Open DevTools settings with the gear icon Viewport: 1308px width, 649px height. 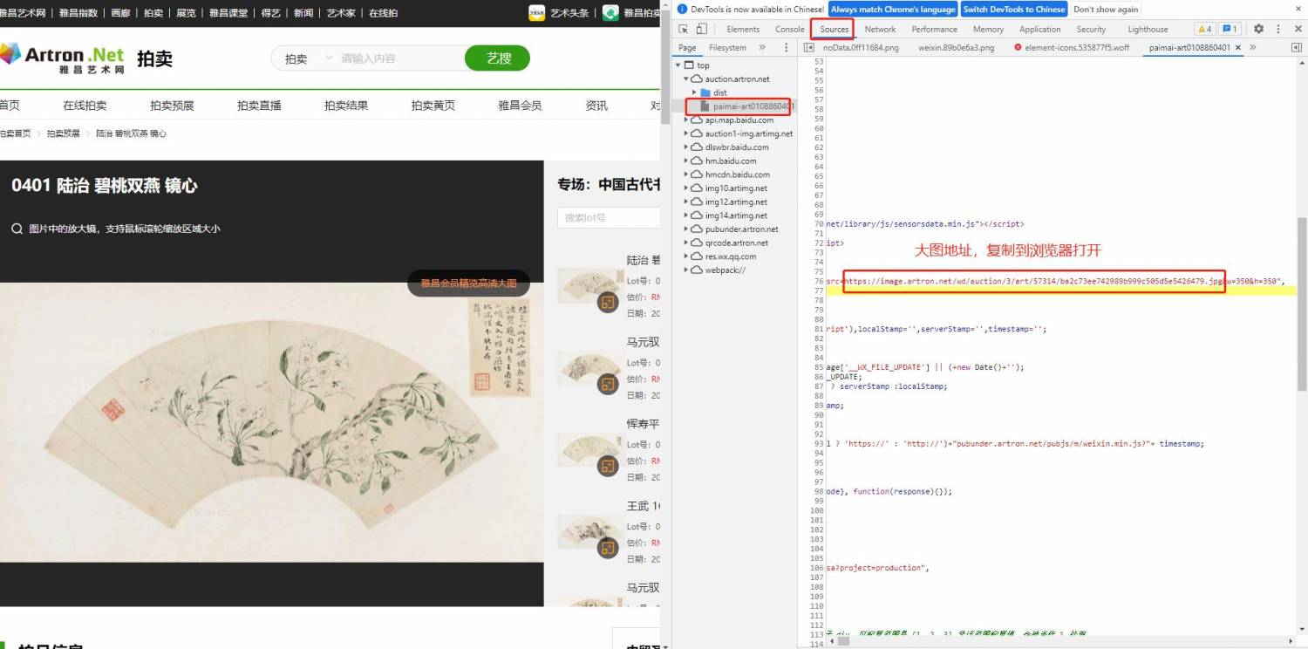click(x=1257, y=29)
